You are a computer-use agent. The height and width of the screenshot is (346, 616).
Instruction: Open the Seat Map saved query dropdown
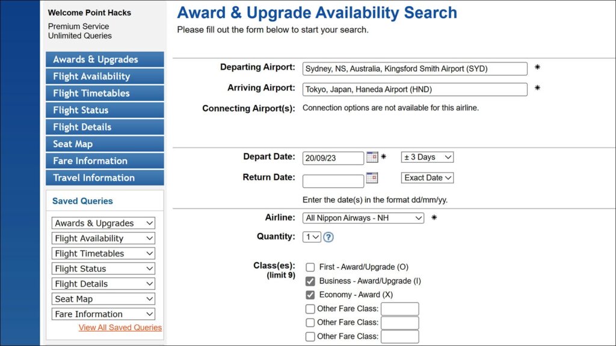click(x=103, y=299)
